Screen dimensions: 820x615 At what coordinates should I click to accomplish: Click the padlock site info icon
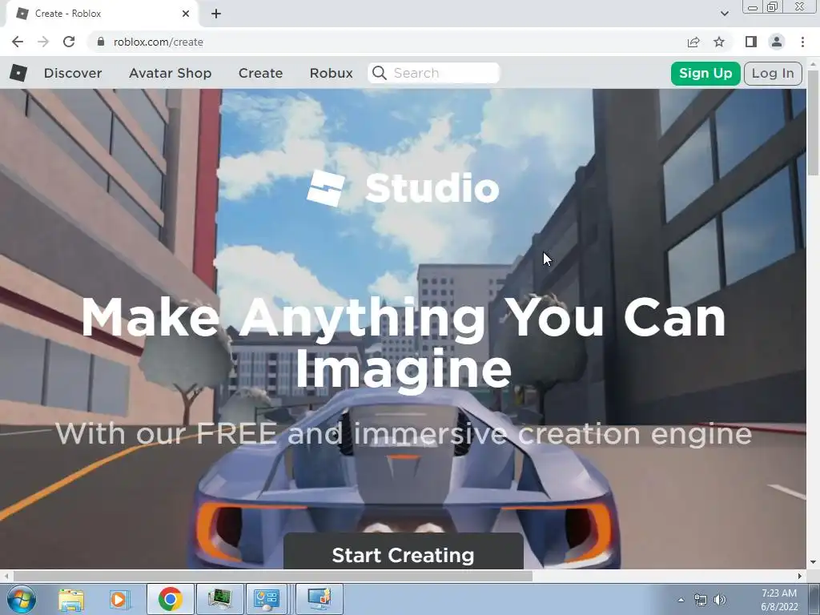click(x=101, y=42)
